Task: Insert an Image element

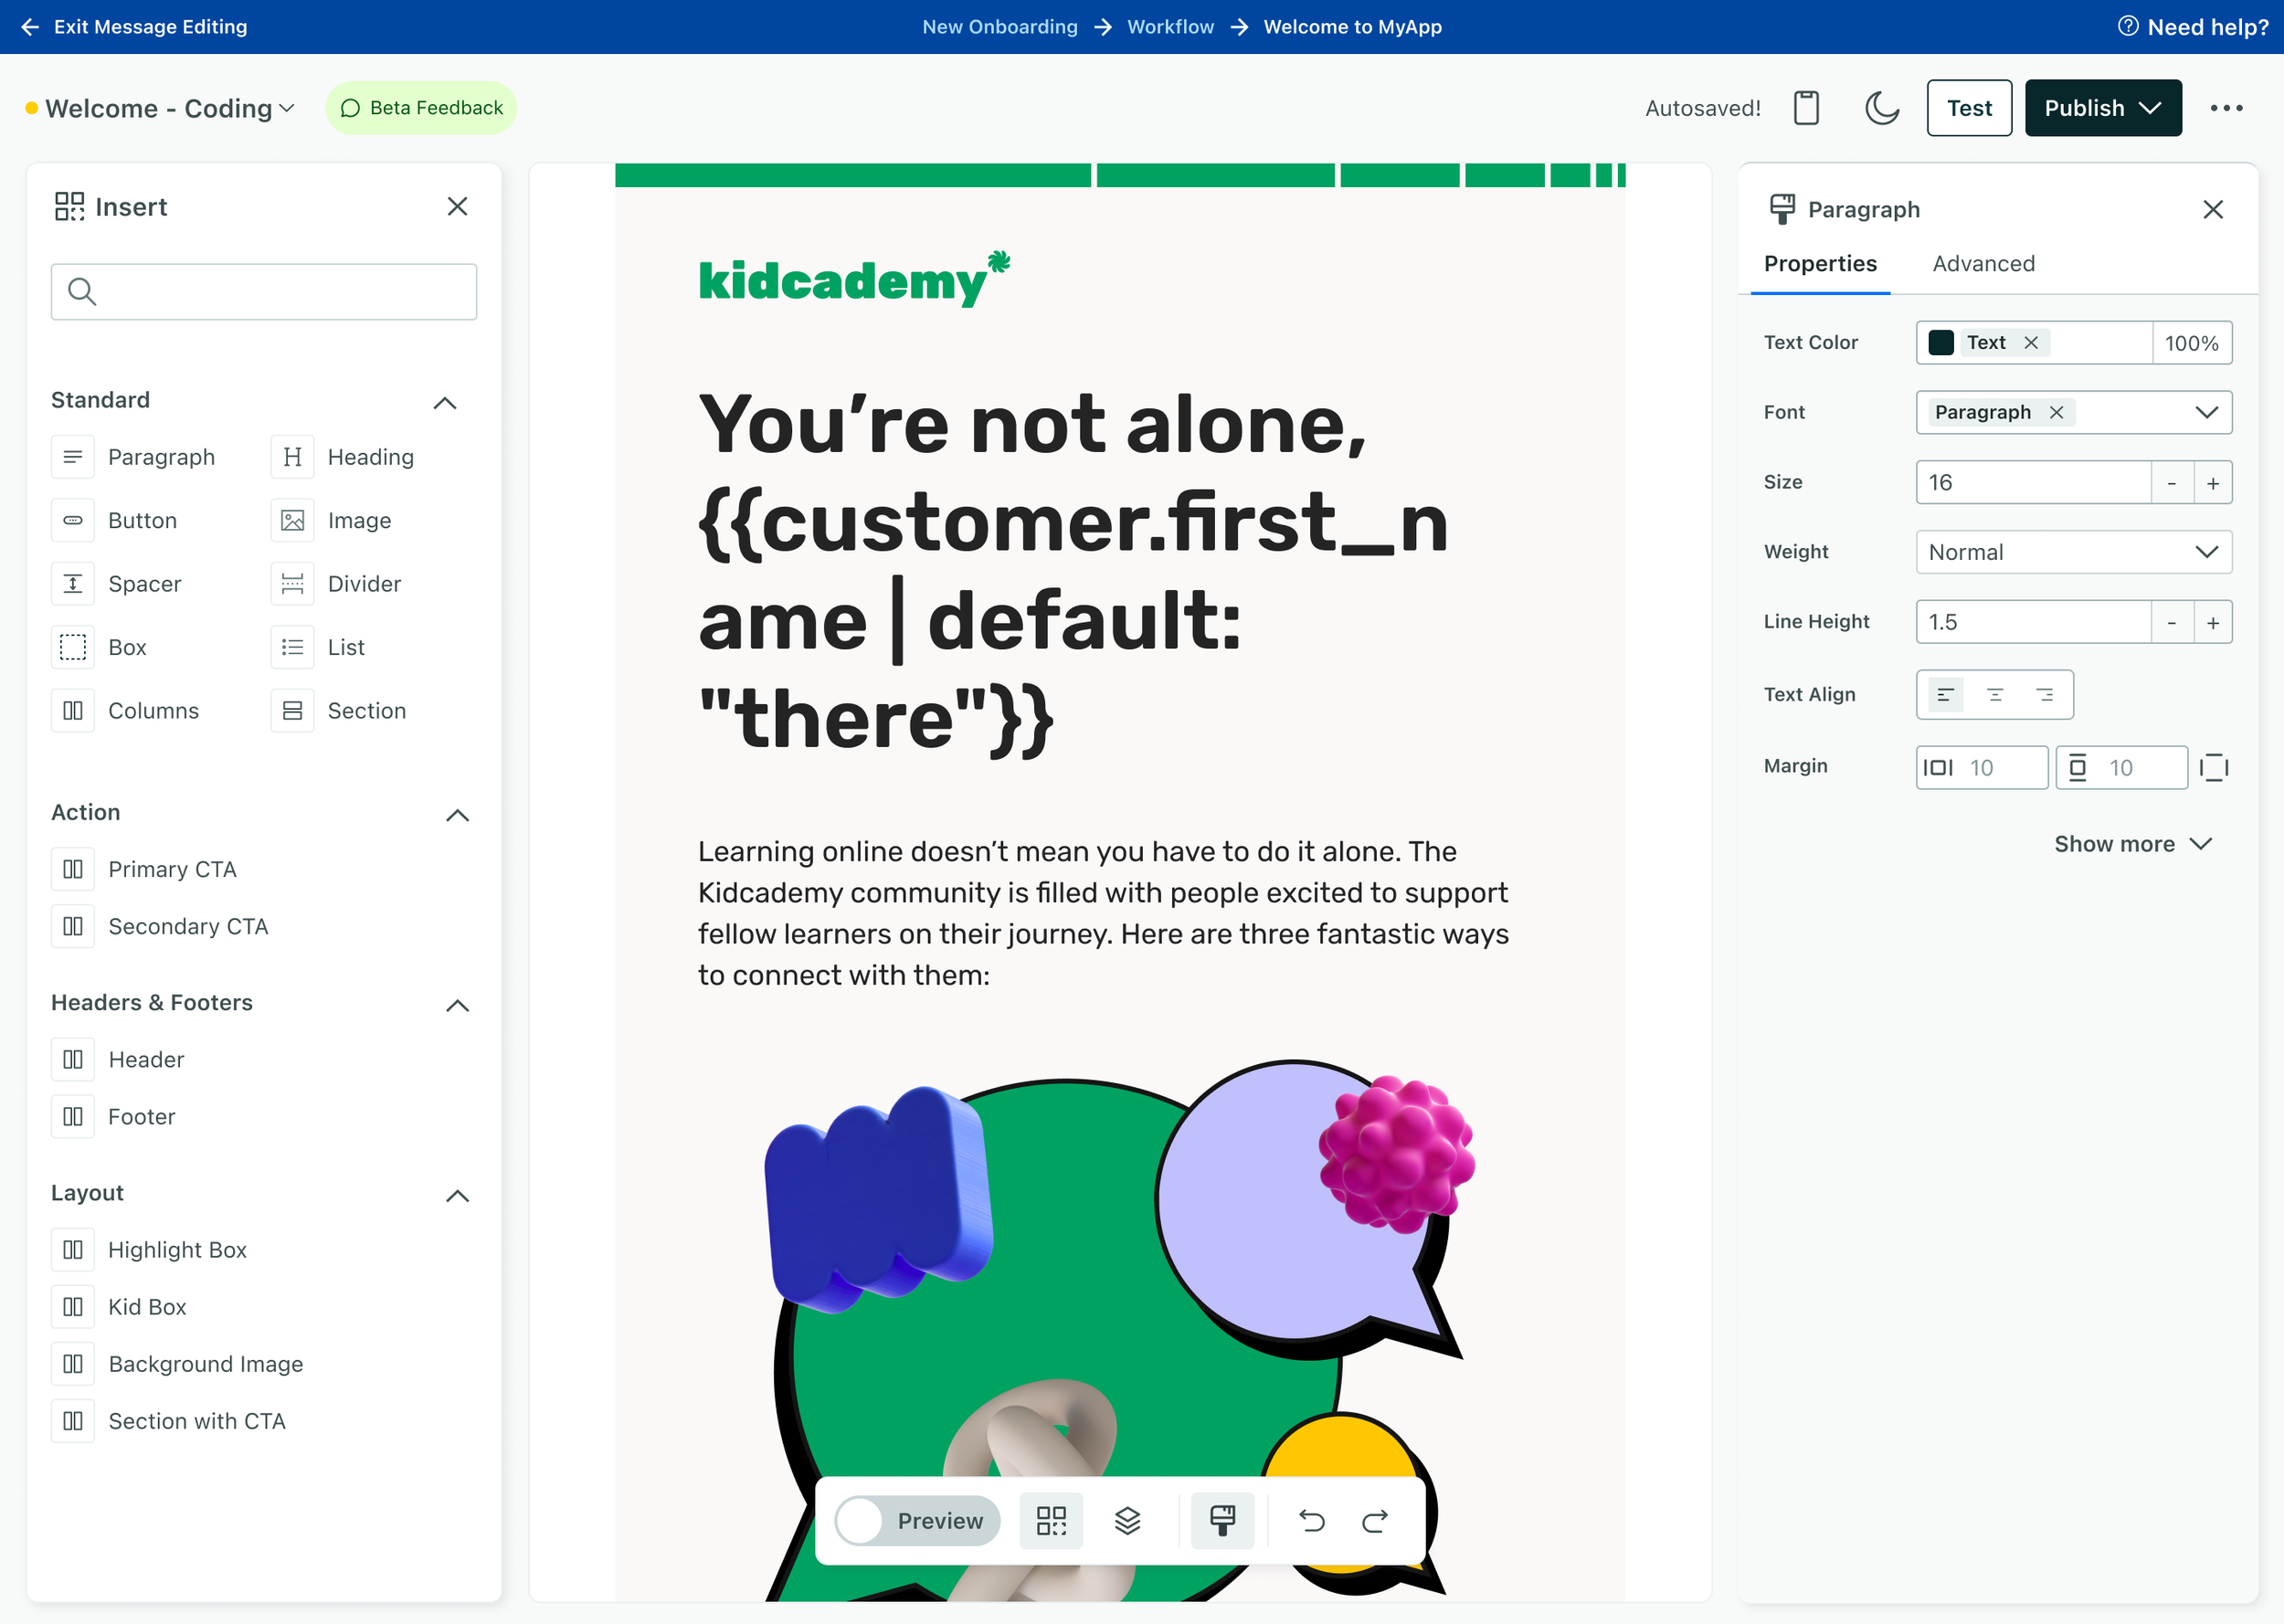Action: tap(332, 520)
